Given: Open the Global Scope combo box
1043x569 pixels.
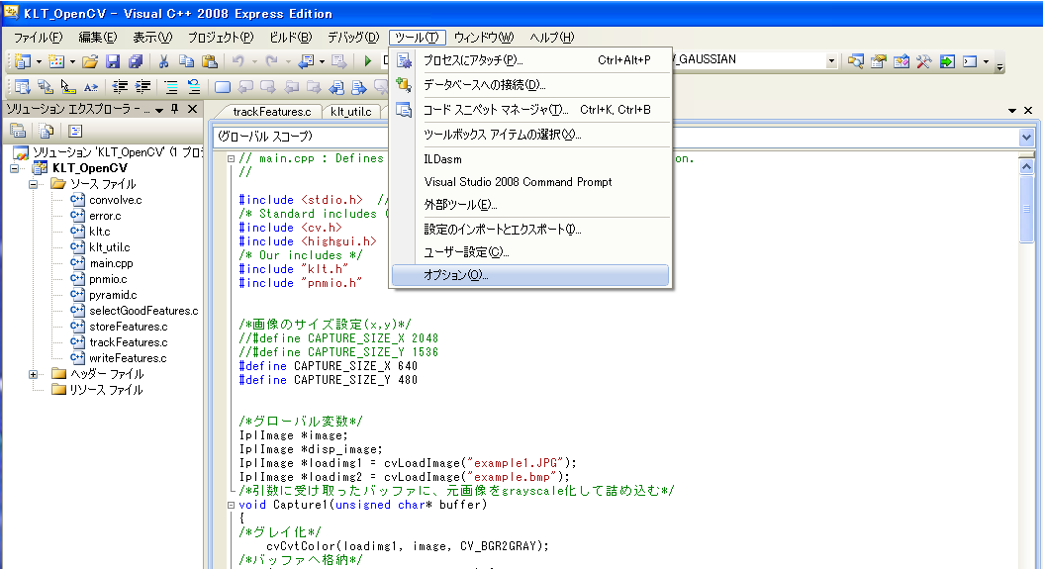Looking at the screenshot, I should point(304,137).
